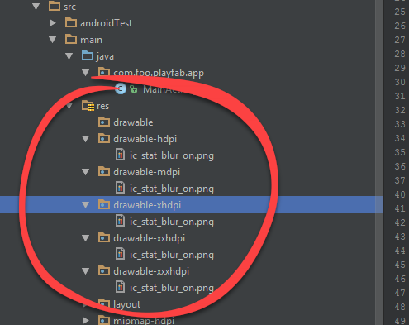Select the highlighted drawable-xhdpi folder label
The height and width of the screenshot is (325, 409).
point(147,206)
